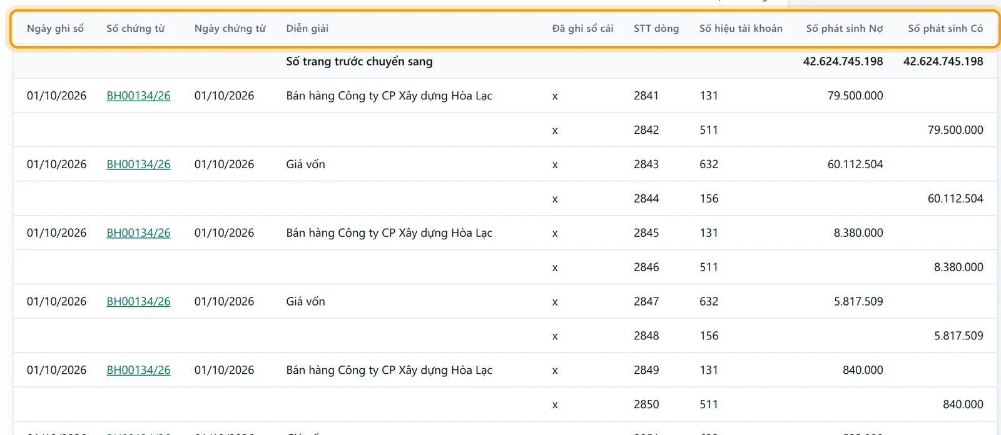The width and height of the screenshot is (1001, 435).
Task: Click the 'Số phát sinh Có' header
Action: point(945,29)
